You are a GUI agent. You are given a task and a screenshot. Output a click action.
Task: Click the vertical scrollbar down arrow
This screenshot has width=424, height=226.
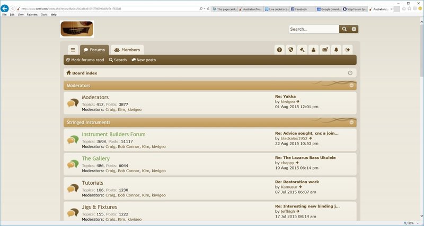point(421,216)
